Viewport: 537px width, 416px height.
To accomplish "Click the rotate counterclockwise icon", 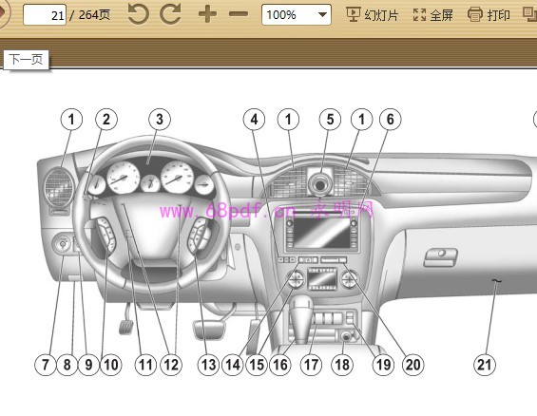I will (138, 14).
